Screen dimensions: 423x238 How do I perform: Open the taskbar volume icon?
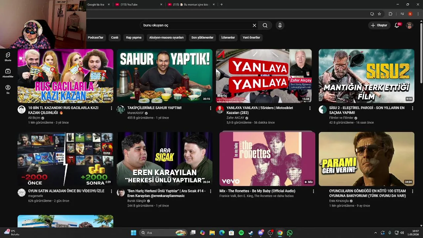tap(402, 233)
